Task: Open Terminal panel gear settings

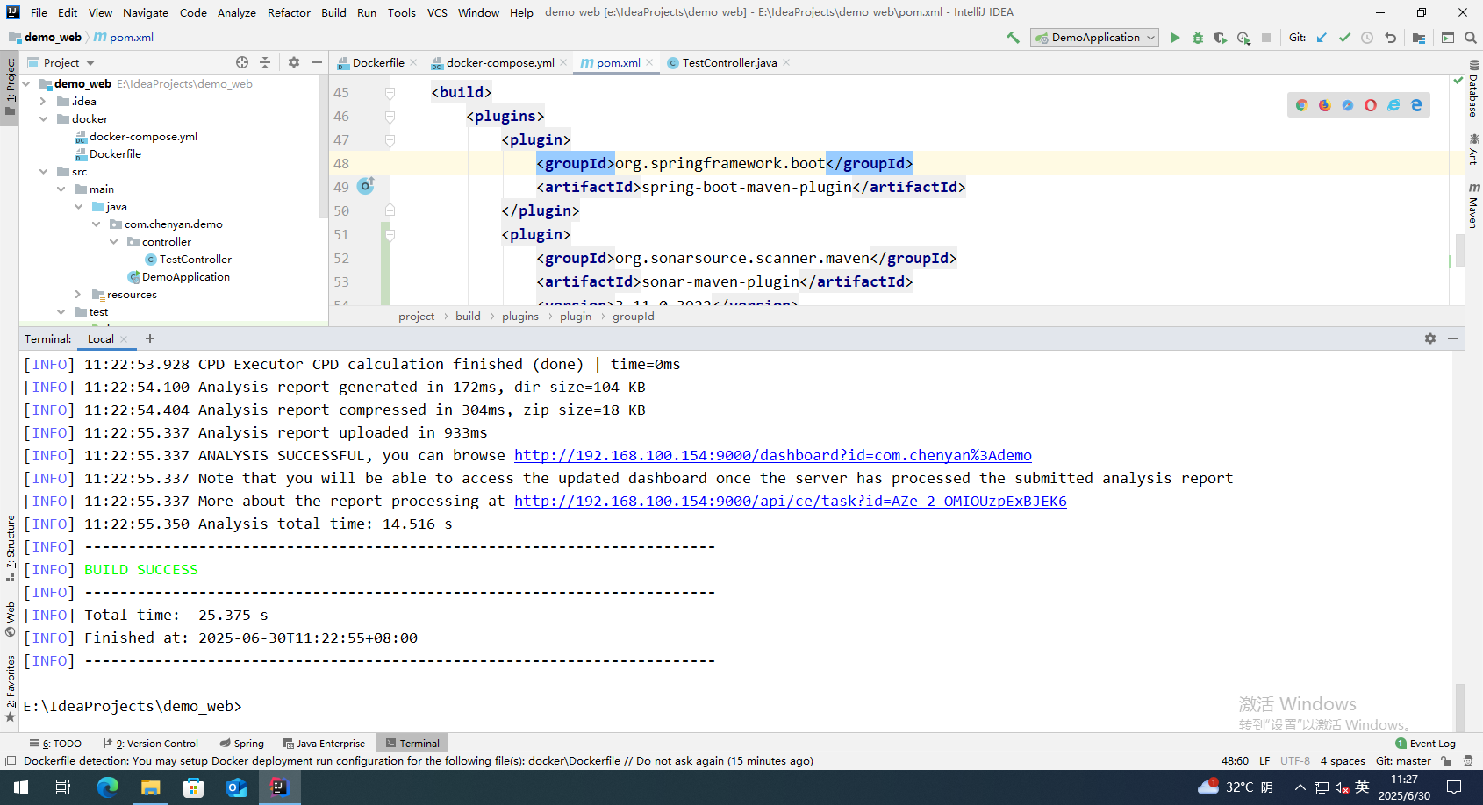Action: pos(1430,338)
